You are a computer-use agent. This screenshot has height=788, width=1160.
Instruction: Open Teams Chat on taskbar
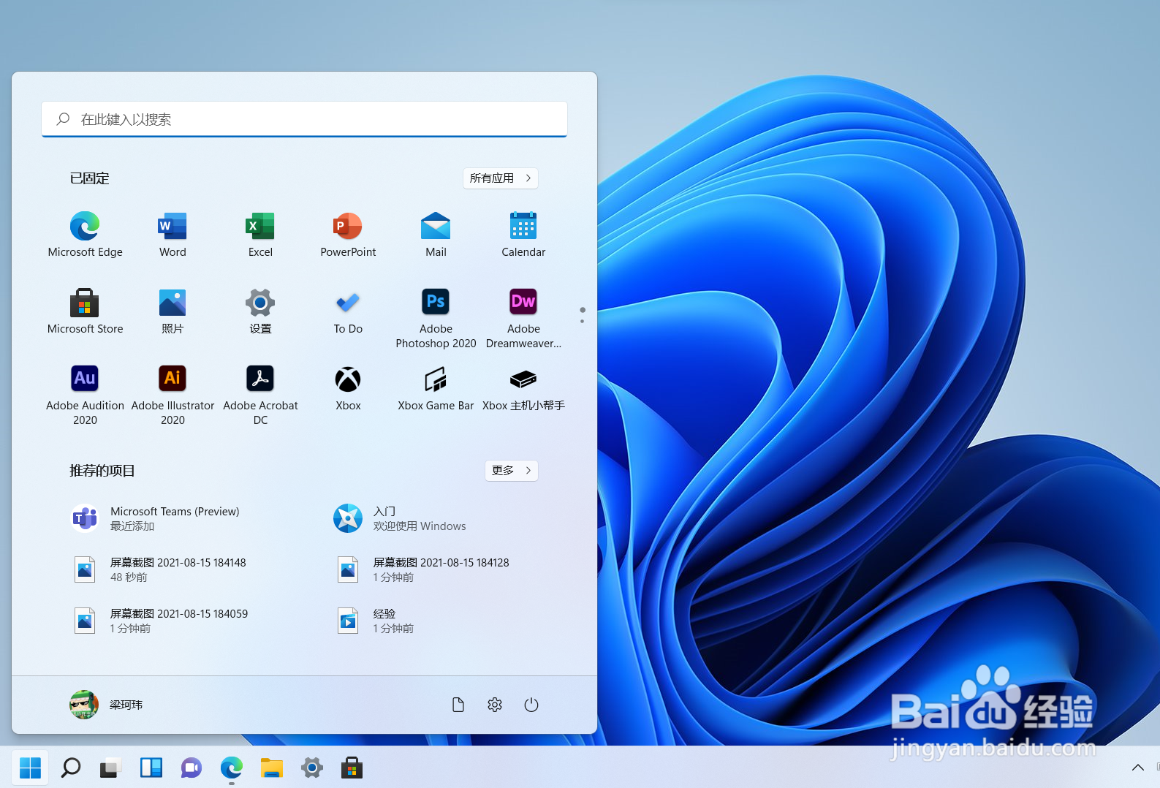click(x=191, y=768)
